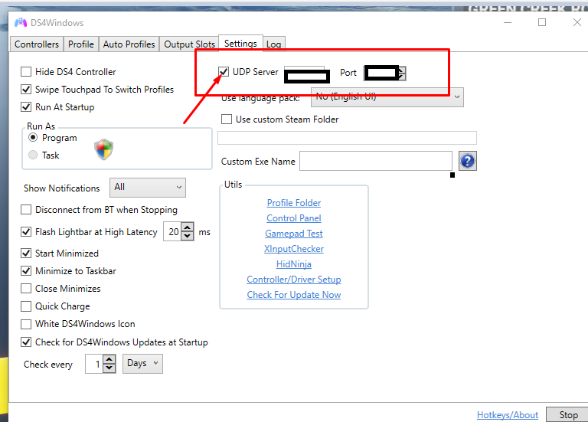Enable Close Minimizes option
Viewport: 588px width, 422px height.
pyautogui.click(x=26, y=289)
